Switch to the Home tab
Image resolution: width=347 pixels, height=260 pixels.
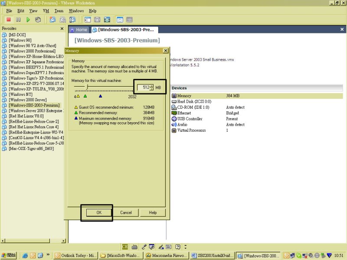(x=79, y=30)
